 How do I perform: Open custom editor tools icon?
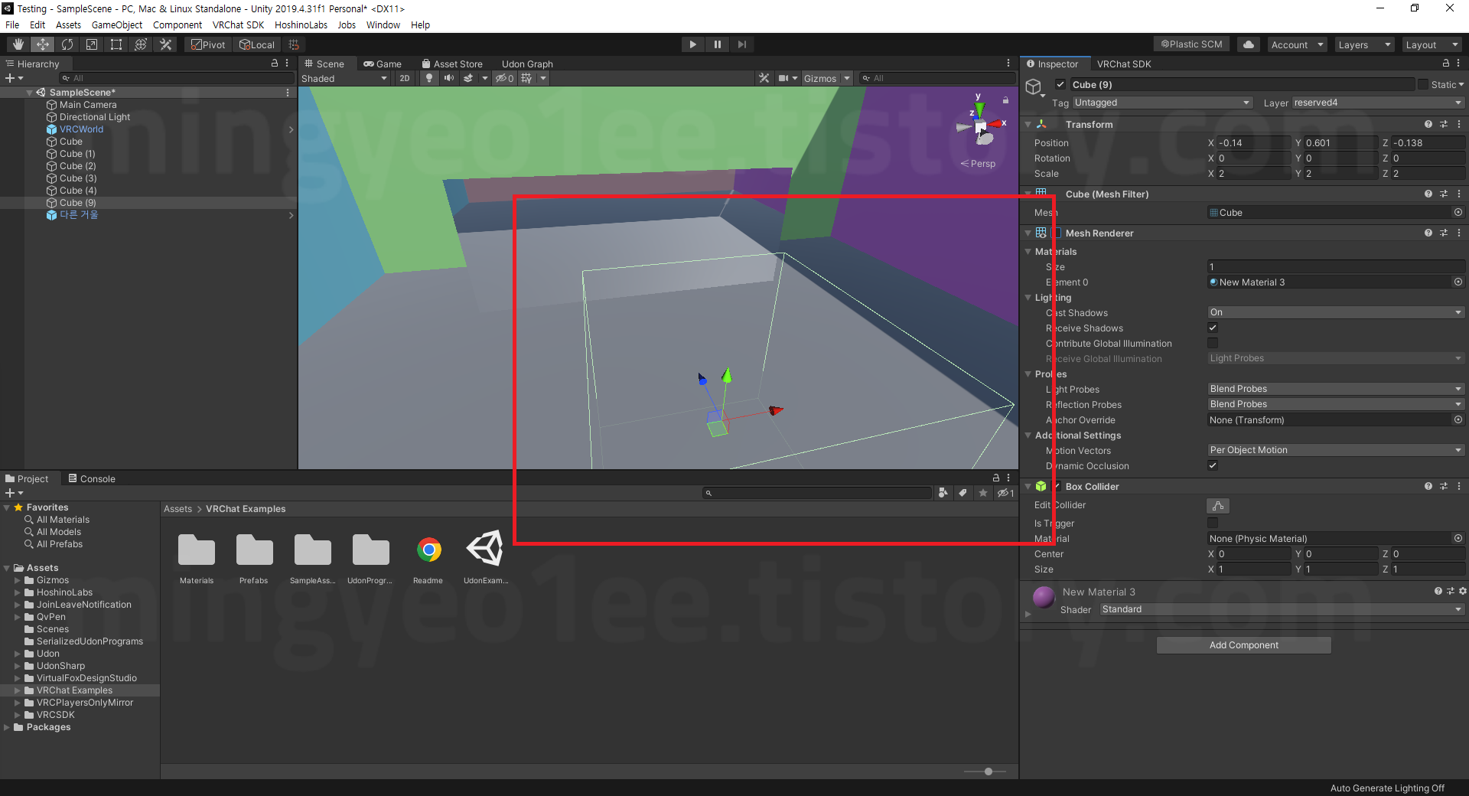(165, 44)
